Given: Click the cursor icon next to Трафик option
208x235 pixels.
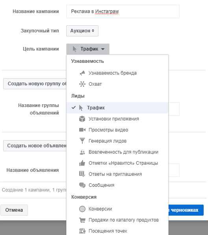Looking at the screenshot, I should coord(81,108).
